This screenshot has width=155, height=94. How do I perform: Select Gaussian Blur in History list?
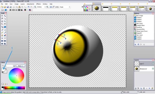(140, 29)
